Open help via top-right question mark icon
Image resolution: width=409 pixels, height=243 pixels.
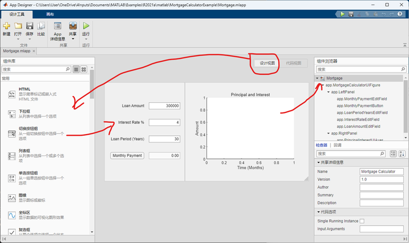(x=400, y=14)
